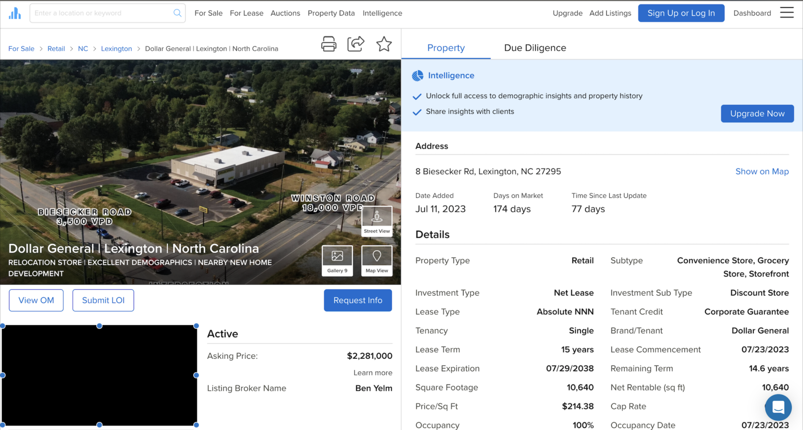This screenshot has width=803, height=430.
Task: Click the asking price '$2,281,000'
Action: coord(370,356)
